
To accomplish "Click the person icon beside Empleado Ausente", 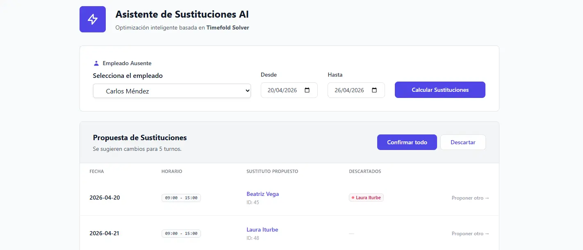I will point(96,64).
